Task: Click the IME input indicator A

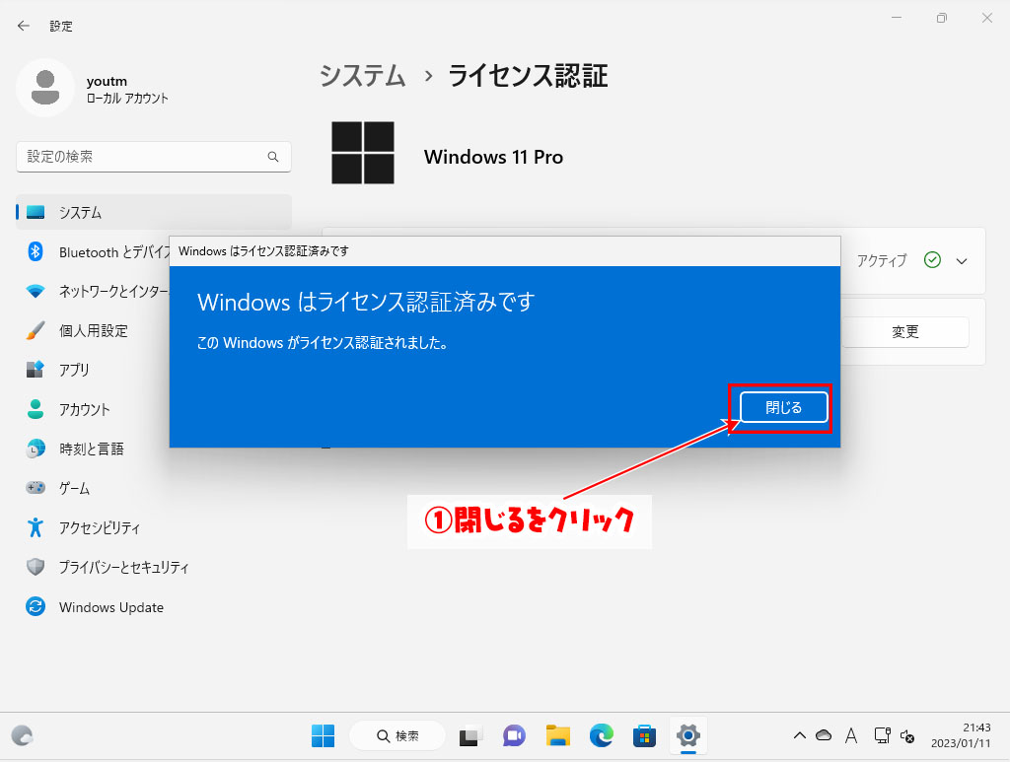Action: pos(851,735)
